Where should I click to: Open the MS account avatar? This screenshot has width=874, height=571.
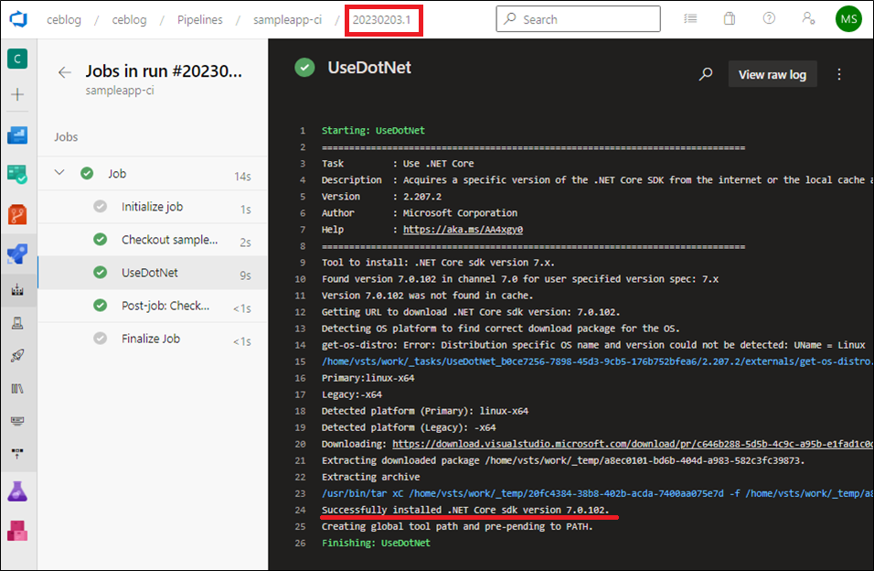click(848, 19)
